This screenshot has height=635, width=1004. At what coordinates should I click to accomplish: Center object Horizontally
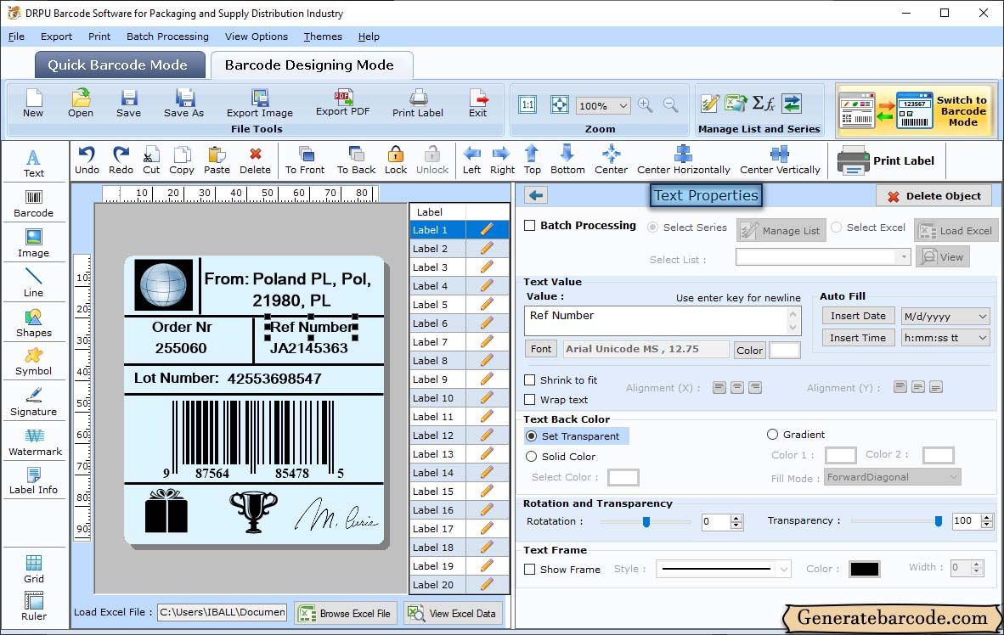683,160
